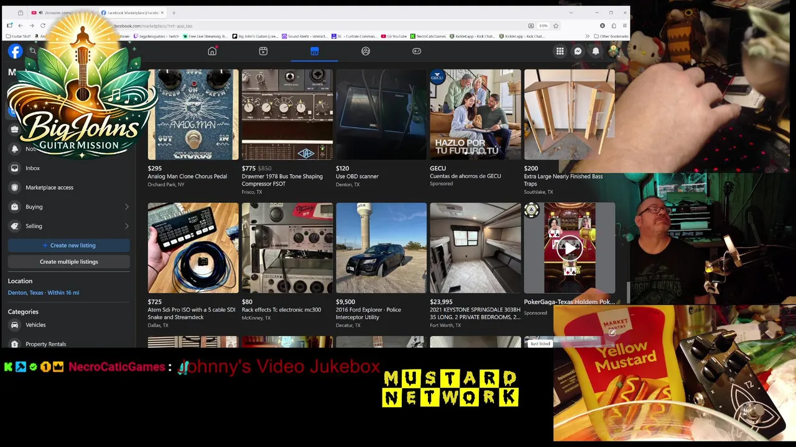Open the browser extensions icon
Image resolution: width=796 pixels, height=447 pixels.
pyautogui.click(x=613, y=25)
